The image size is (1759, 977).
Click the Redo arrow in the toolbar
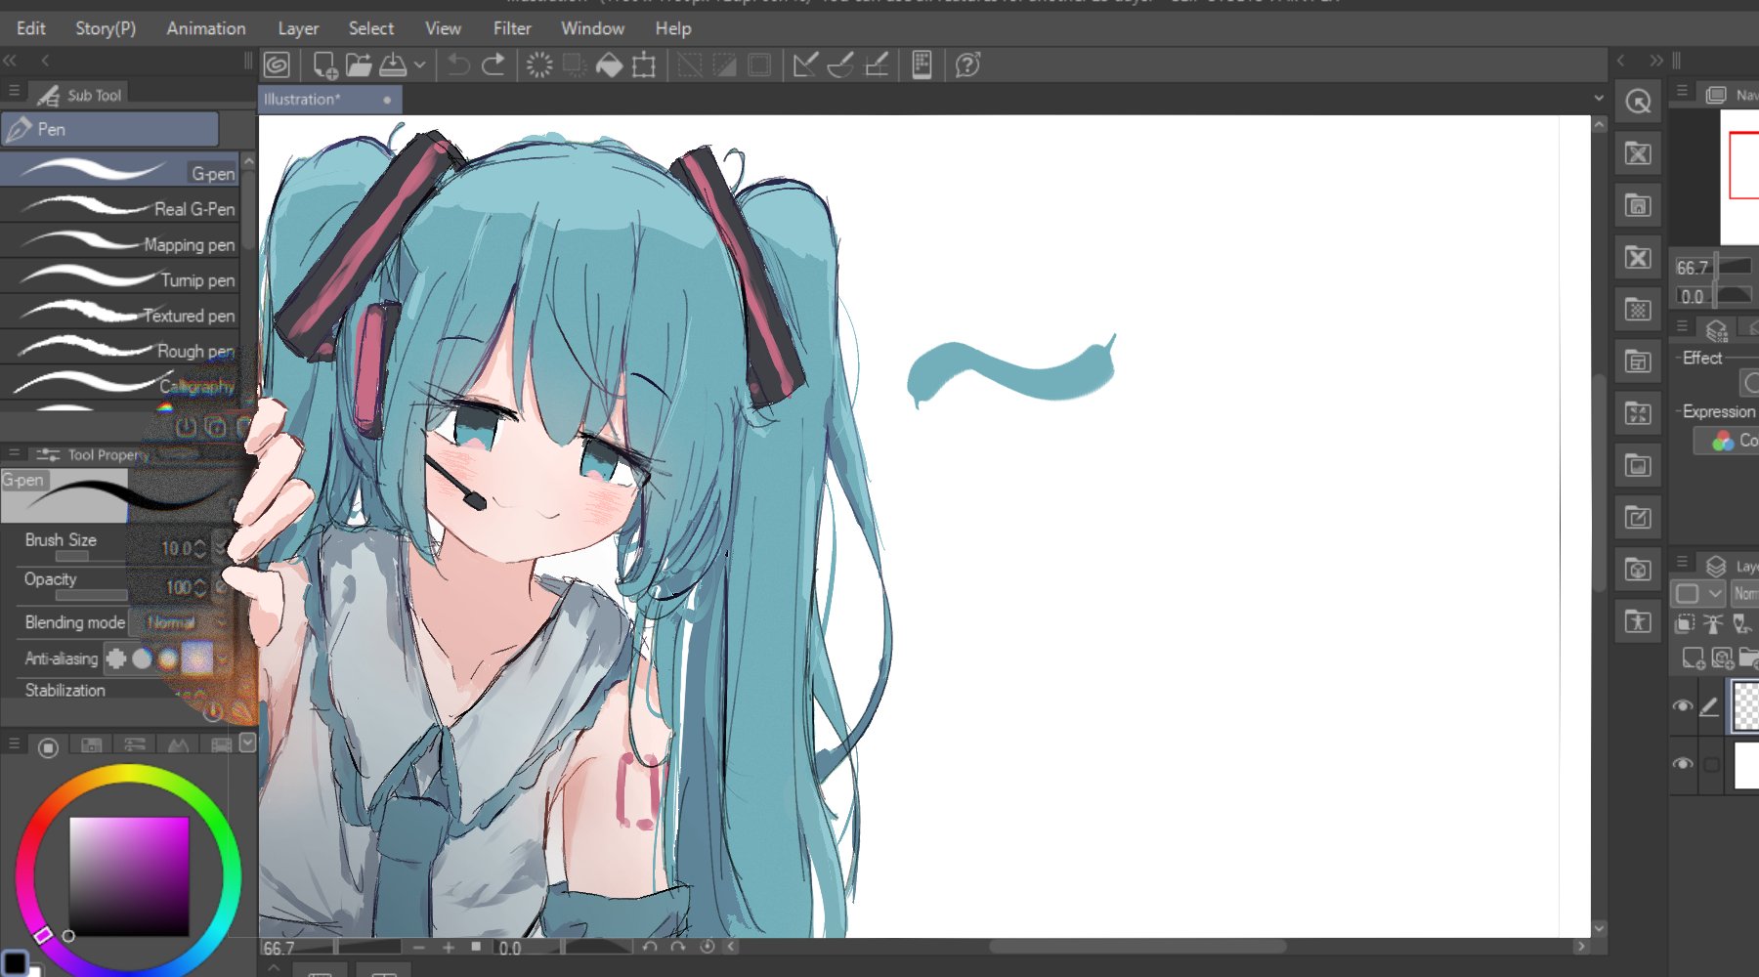pos(493,65)
